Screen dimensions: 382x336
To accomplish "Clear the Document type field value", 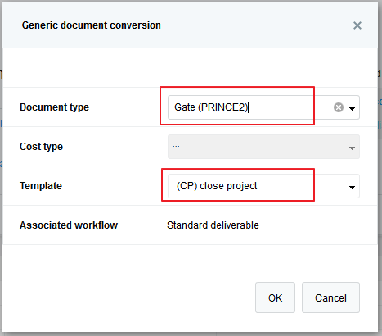I will pos(339,107).
